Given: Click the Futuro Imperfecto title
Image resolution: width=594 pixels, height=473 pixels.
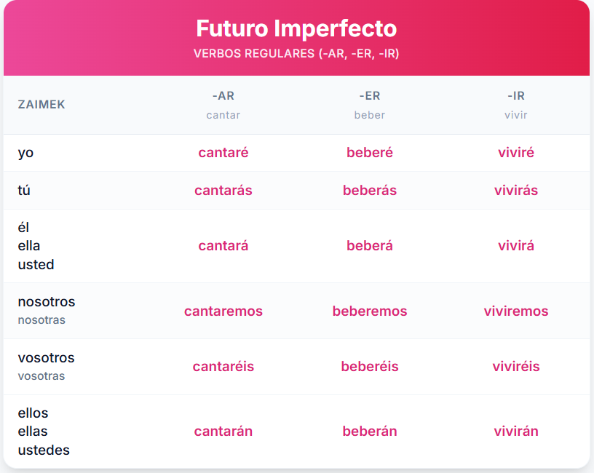Looking at the screenshot, I should coord(296,28).
